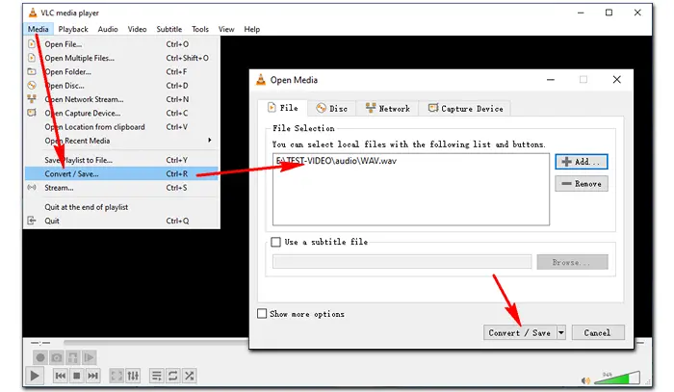Open the Video menu
674x392 pixels.
(x=137, y=29)
